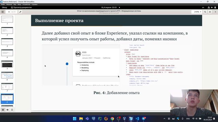
Task: Click the ENG language indicator
Action: (188, 119)
